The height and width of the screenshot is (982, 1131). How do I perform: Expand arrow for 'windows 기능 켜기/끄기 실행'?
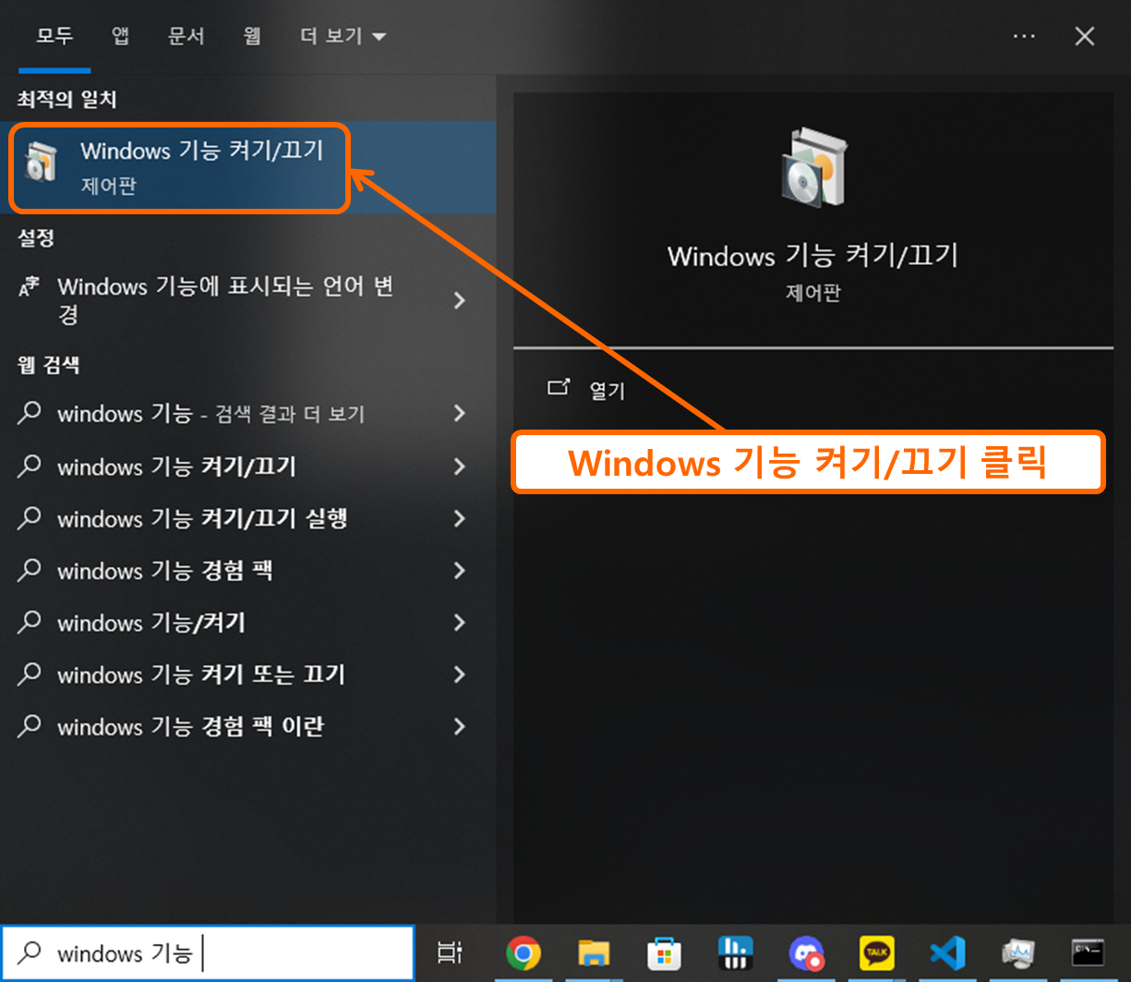point(460,517)
